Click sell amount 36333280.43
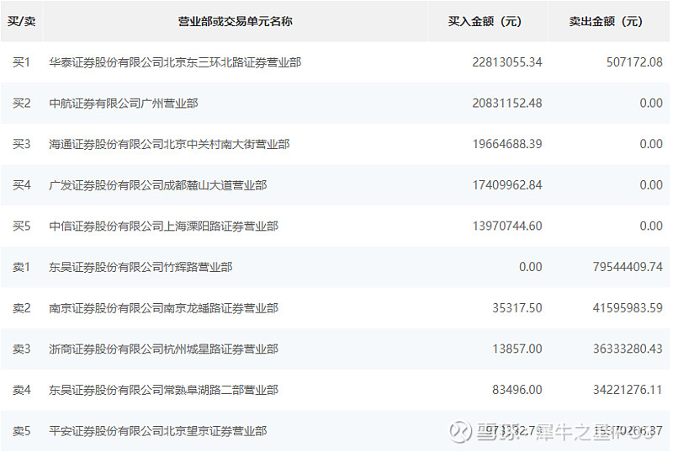This screenshot has width=673, height=453. pos(628,349)
